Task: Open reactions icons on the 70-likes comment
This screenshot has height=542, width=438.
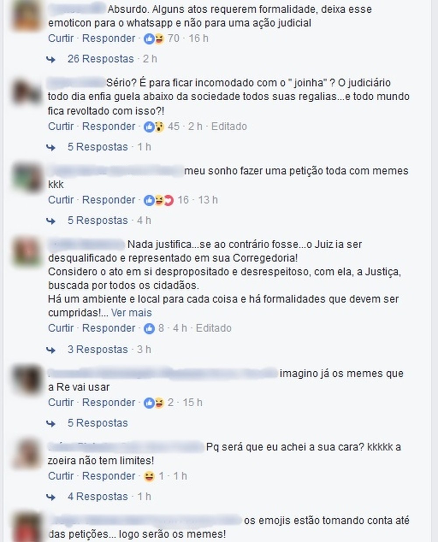Action: [154, 39]
